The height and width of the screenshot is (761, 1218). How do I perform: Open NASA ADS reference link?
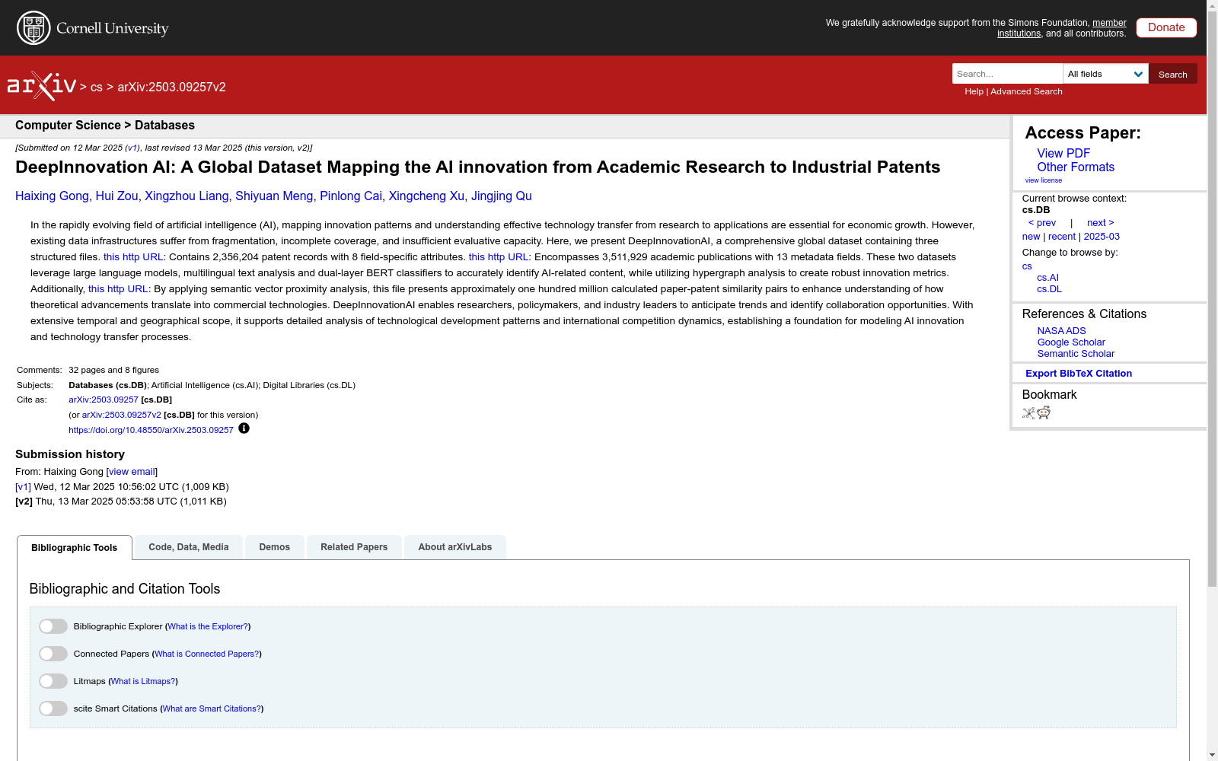point(1061,331)
